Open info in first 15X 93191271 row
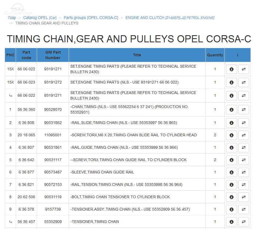The height and width of the screenshot is (229, 256). (x=231, y=69)
